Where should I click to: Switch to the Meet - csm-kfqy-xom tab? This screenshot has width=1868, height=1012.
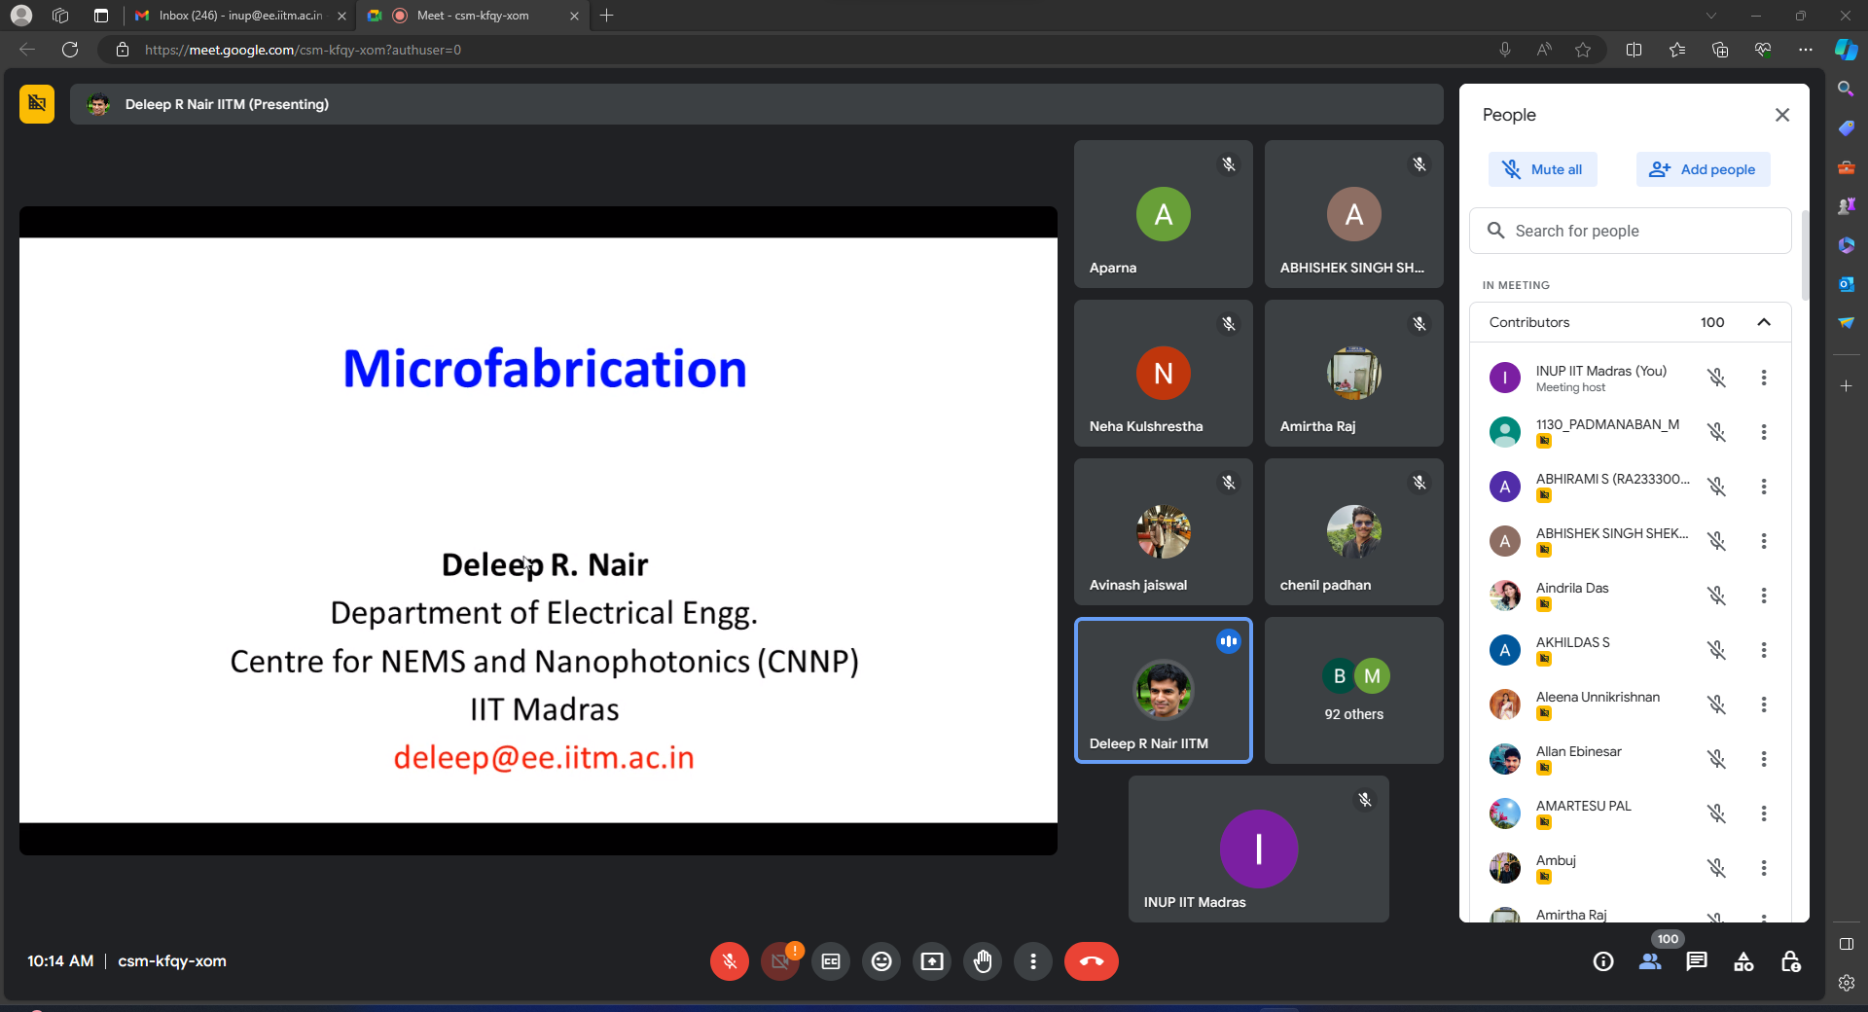tap(472, 16)
